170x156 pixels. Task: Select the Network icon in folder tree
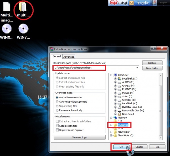[115, 117]
